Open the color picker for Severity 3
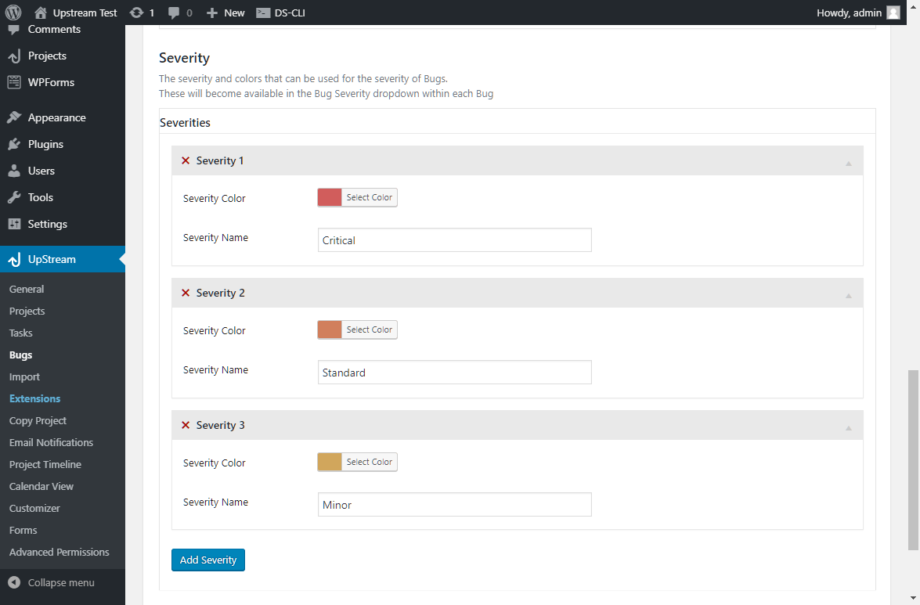This screenshot has width=920, height=605. click(x=369, y=462)
